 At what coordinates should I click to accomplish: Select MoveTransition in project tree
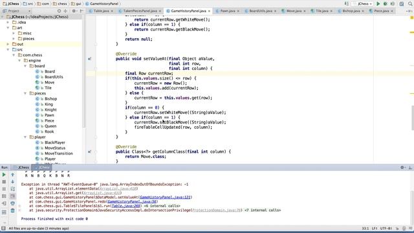58,153
